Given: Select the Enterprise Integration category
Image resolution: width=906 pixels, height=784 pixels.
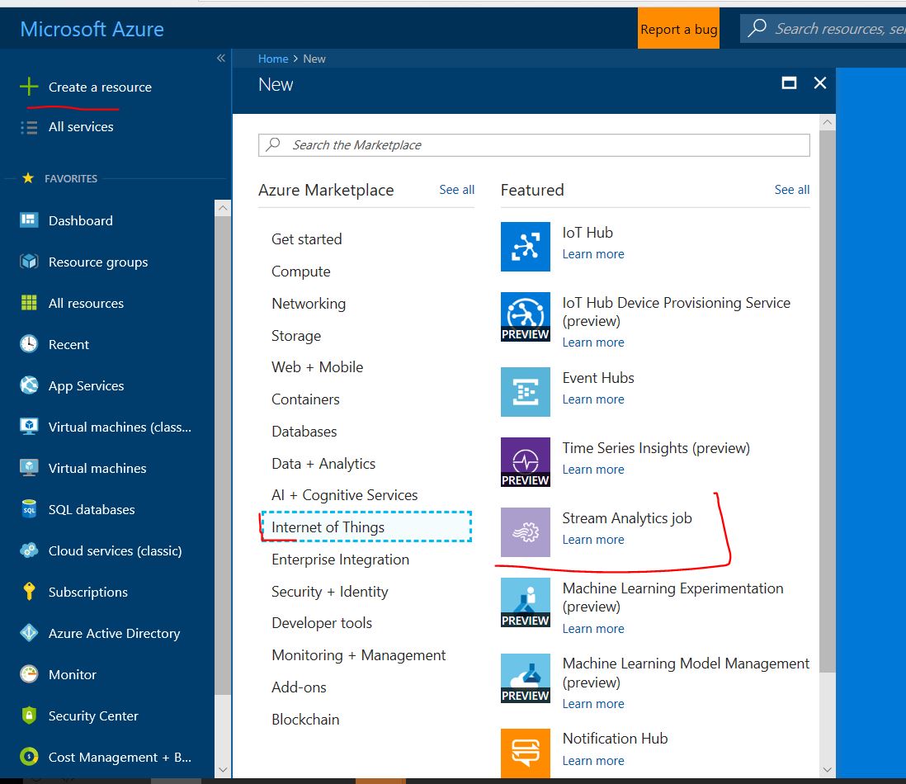Looking at the screenshot, I should pos(340,560).
